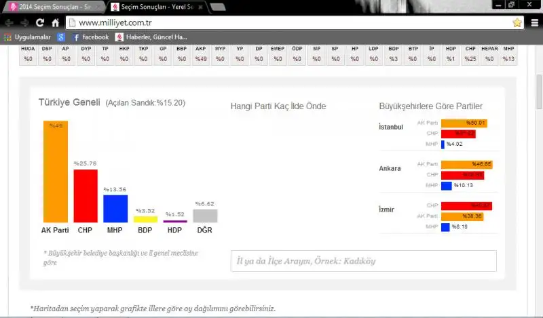Click the İl ya da İlçe search field
Image resolution: width=543 pixels, height=318 pixels.
tap(363, 261)
